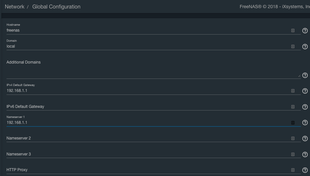Click the IPv6 Default Gateway input

pos(147,107)
